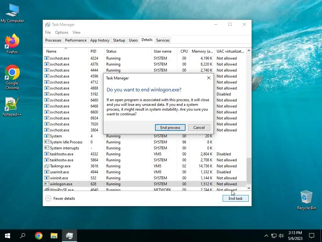Click the taskbar clock and date
Viewport: 322px width, 242px height.
tap(295, 236)
